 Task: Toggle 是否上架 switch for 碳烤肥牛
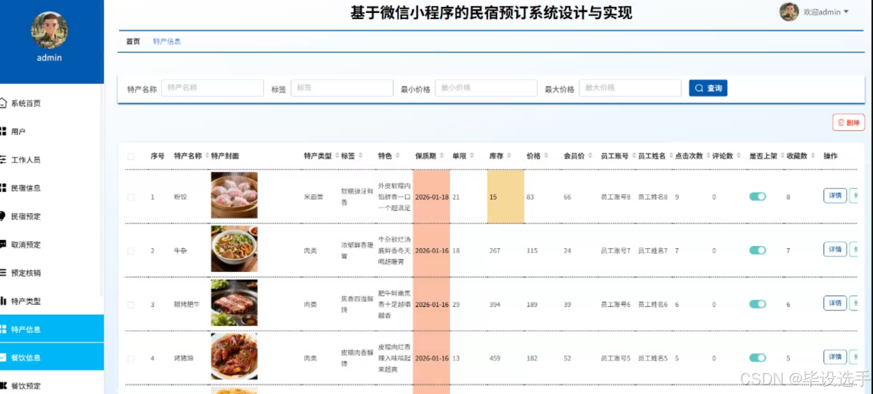click(x=757, y=304)
